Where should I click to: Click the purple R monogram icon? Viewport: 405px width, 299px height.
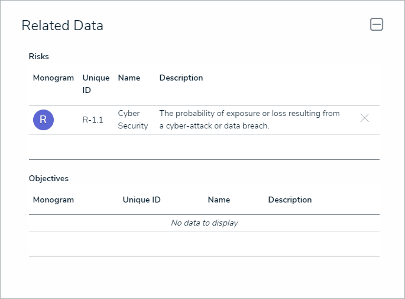43,120
